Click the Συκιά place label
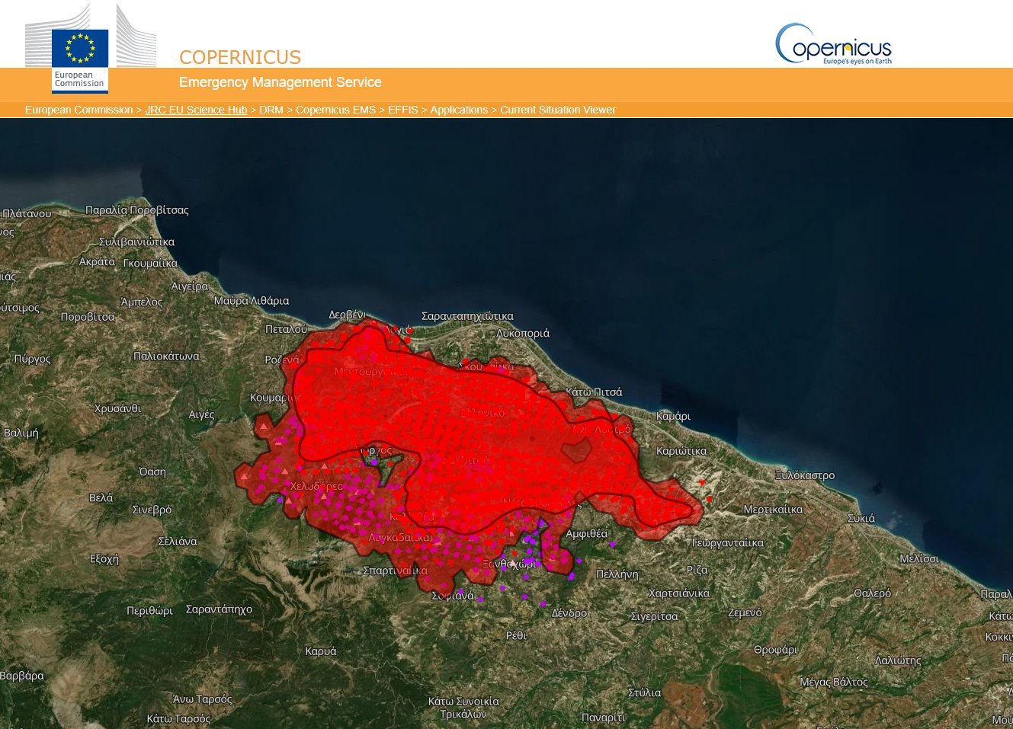The height and width of the screenshot is (729, 1013). pyautogui.click(x=861, y=518)
